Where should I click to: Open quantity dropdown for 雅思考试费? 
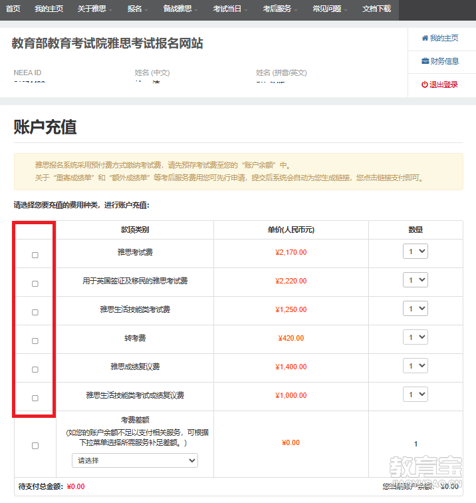(x=416, y=251)
